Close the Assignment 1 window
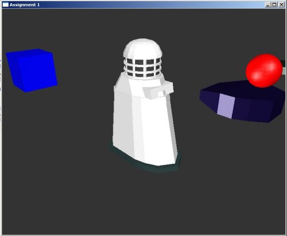 [281, 5]
